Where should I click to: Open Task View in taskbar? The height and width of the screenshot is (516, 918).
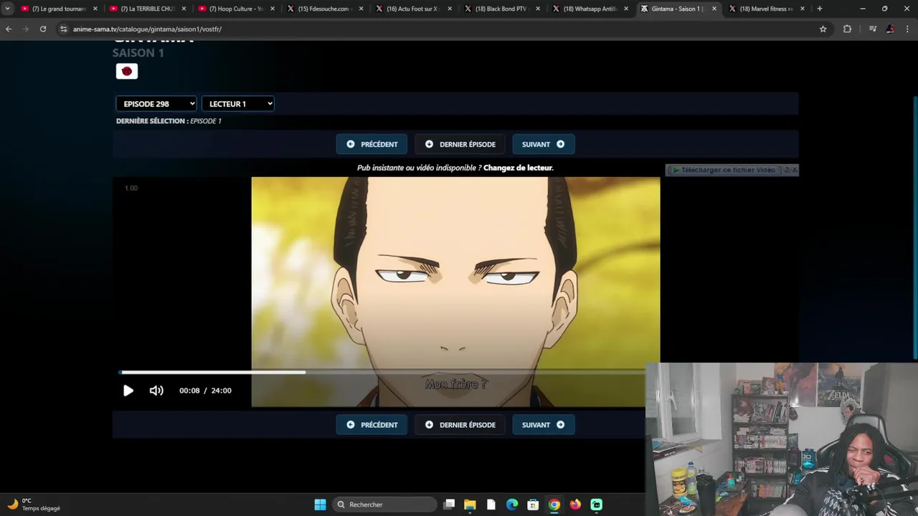tap(449, 505)
